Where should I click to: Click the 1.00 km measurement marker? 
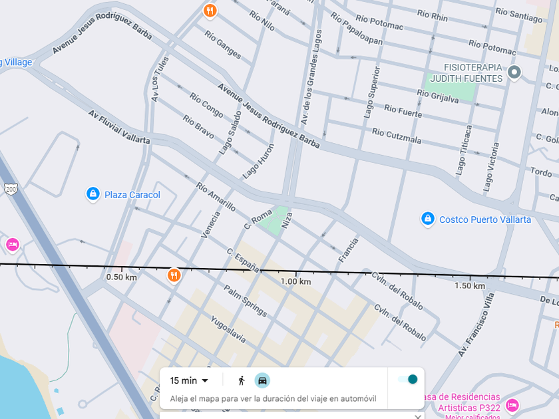(295, 281)
